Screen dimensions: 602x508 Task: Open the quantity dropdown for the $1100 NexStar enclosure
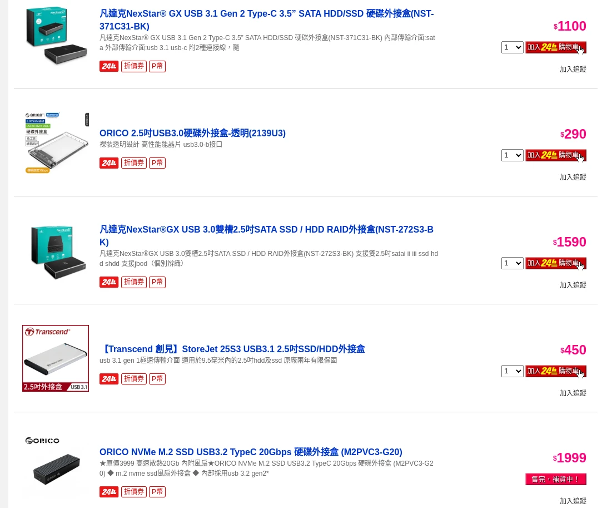coord(512,47)
